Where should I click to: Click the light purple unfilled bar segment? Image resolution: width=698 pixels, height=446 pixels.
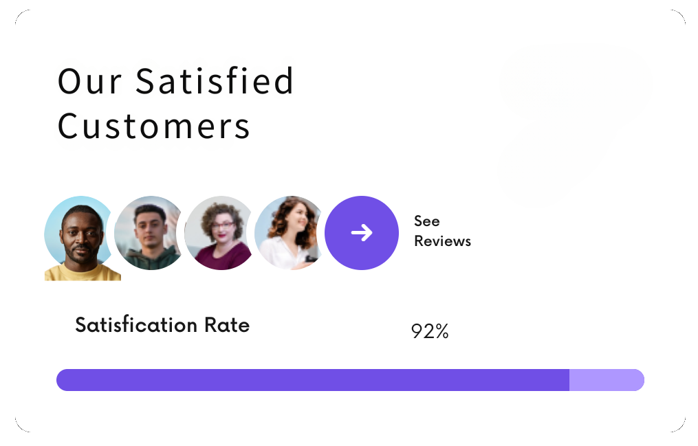point(607,380)
